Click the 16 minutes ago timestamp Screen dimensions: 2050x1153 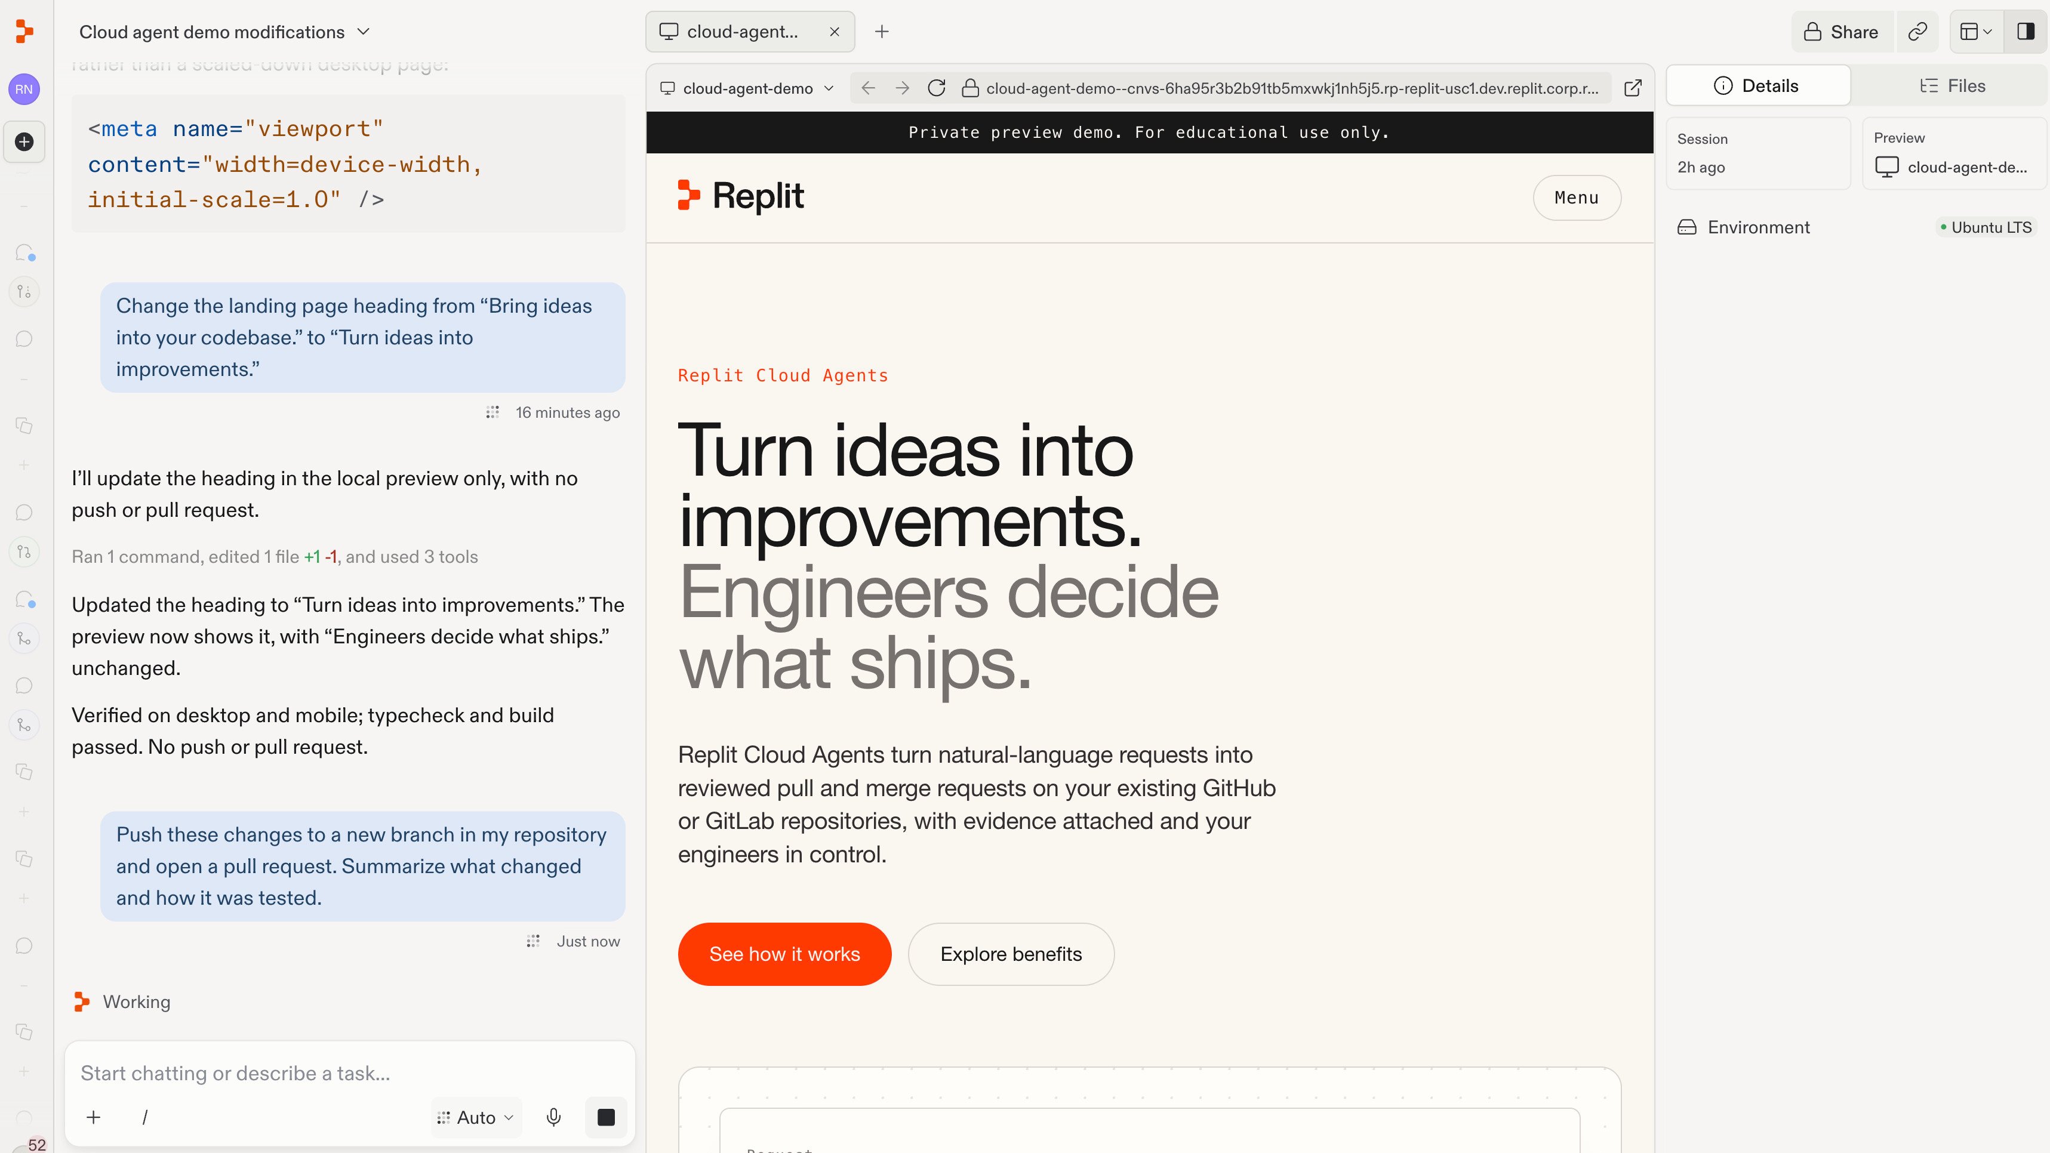[567, 412]
